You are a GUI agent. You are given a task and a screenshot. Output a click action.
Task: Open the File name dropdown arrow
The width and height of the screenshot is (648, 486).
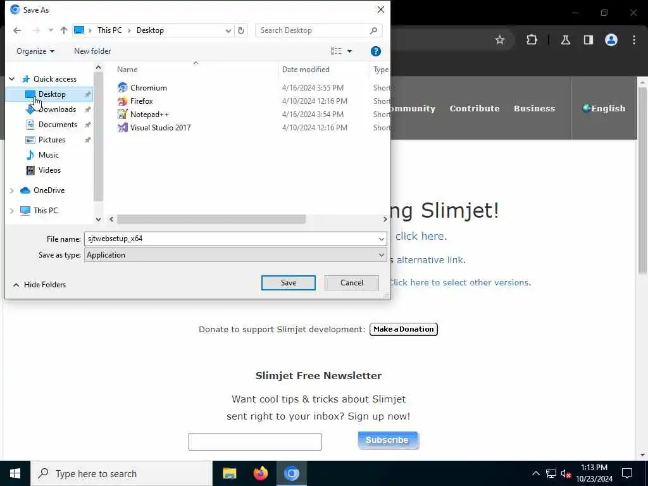pyautogui.click(x=381, y=239)
